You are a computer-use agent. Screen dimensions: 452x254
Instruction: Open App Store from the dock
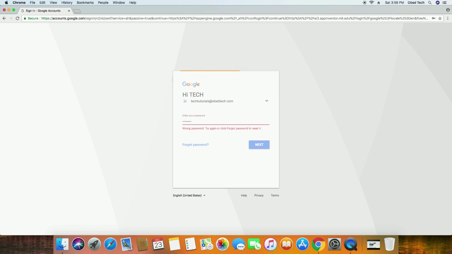tap(302, 244)
